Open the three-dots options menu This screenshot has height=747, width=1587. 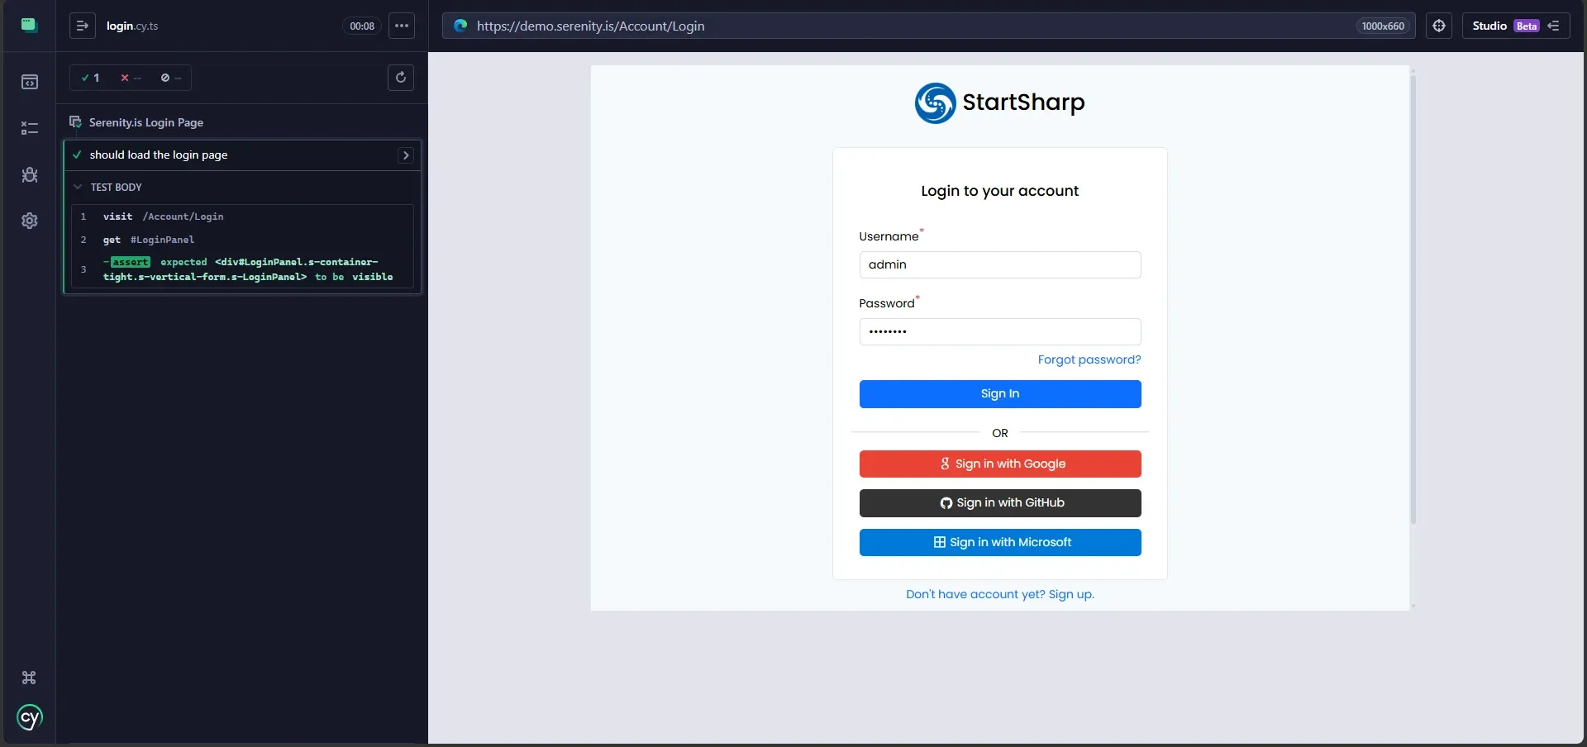(x=402, y=26)
